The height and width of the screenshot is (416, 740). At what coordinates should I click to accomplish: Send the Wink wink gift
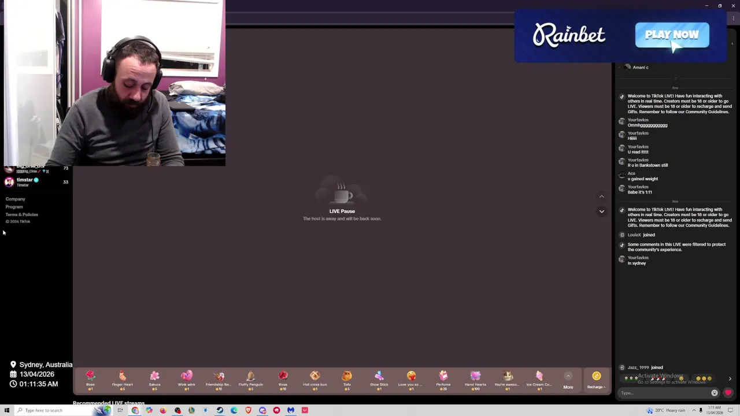[186, 380]
